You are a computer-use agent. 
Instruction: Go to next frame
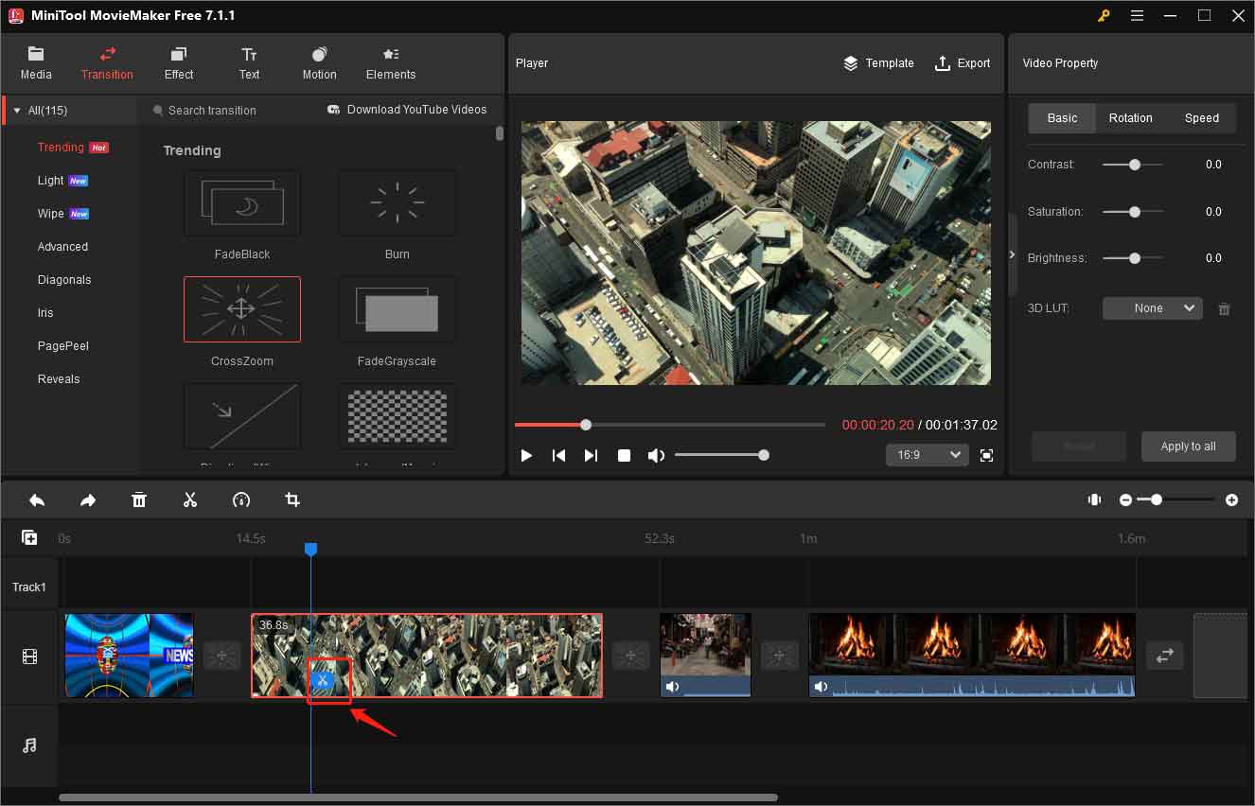591,456
